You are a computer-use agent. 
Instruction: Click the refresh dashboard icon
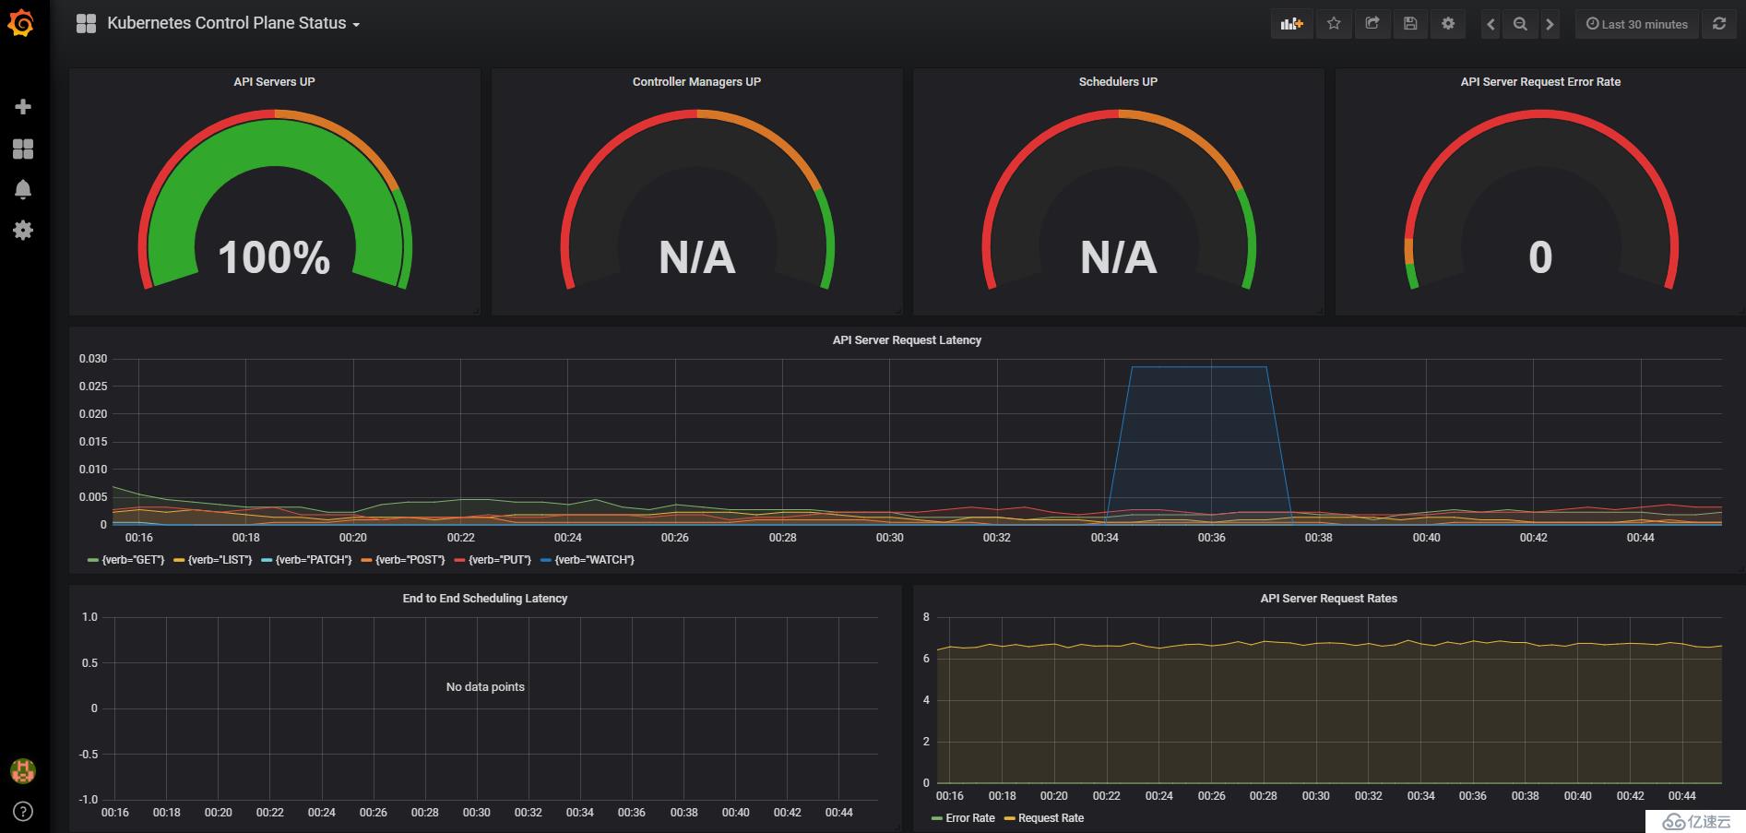(1719, 24)
